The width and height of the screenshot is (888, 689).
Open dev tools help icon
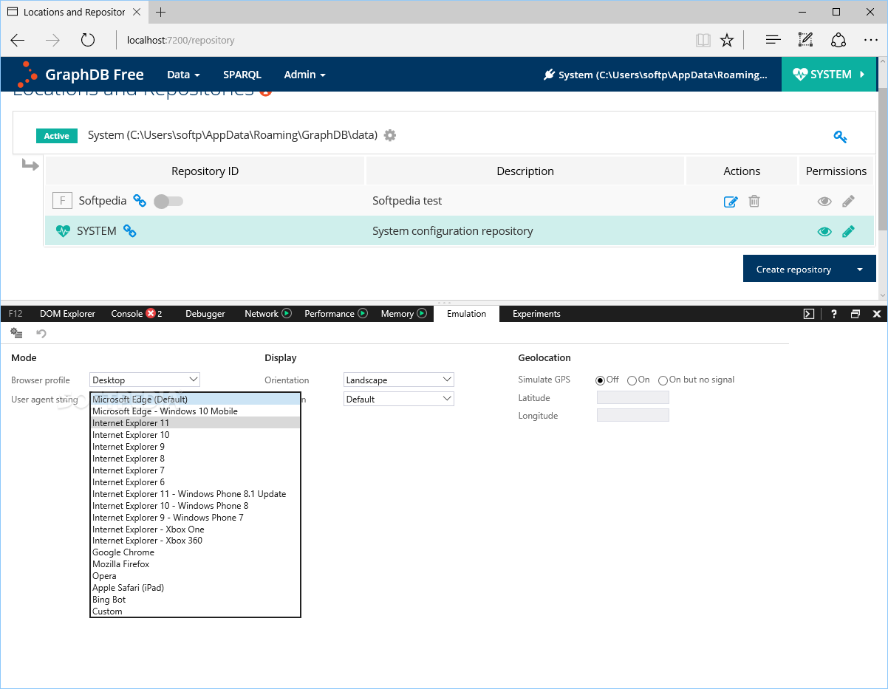click(x=833, y=314)
